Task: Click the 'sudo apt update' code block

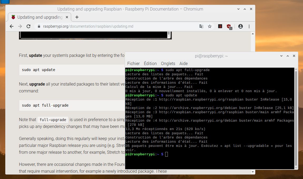Action: [72, 70]
